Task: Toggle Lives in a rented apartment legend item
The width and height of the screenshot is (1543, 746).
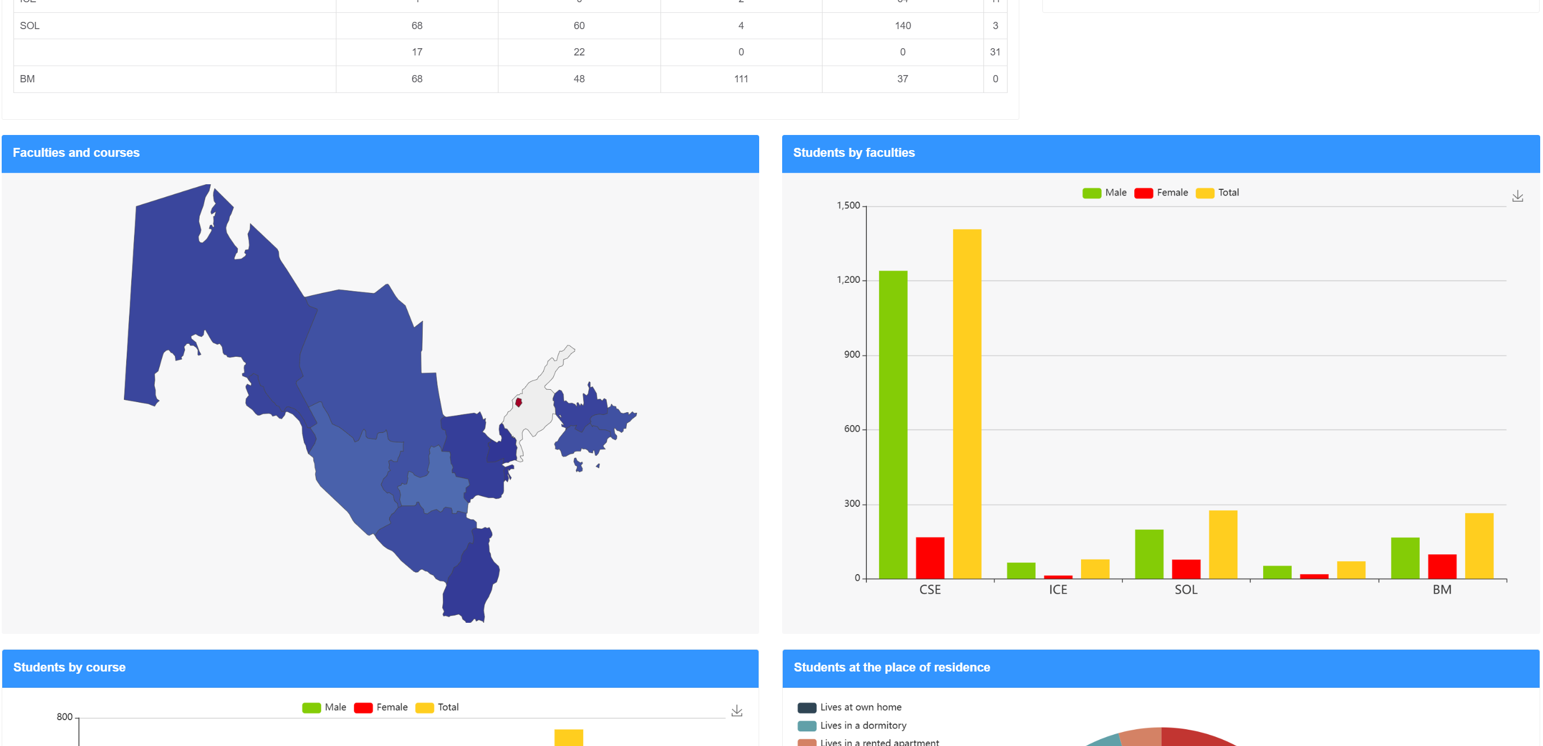Action: [x=868, y=743]
